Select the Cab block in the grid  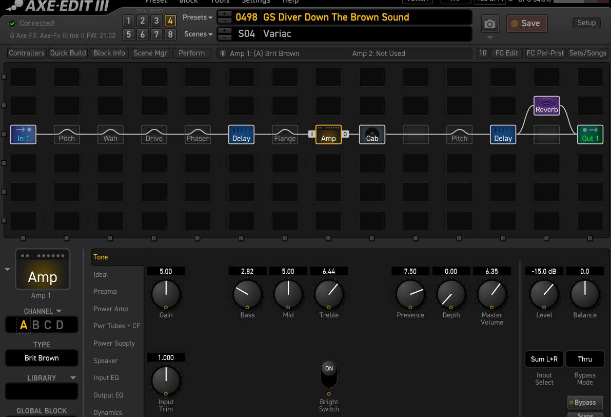[x=372, y=134]
